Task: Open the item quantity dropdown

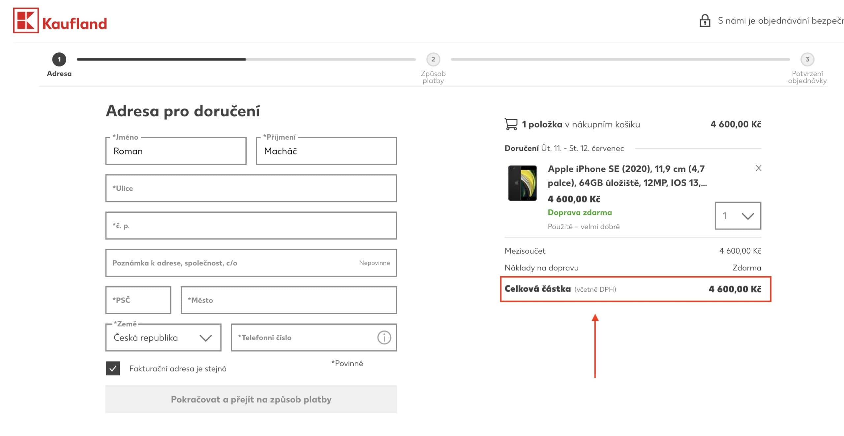Action: pyautogui.click(x=738, y=216)
